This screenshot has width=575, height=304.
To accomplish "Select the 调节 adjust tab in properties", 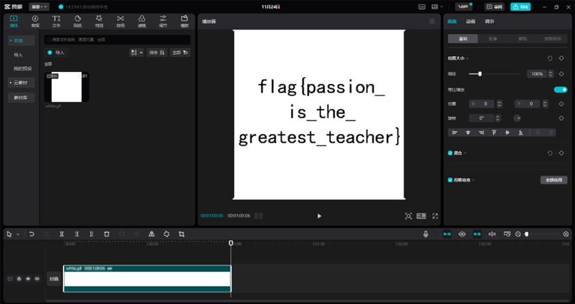I will click(489, 21).
